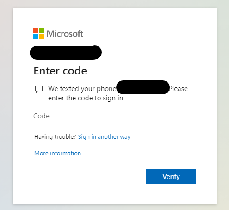This screenshot has width=229, height=210.
Task: Click the yellow square of the Microsoft logo
Action: coord(41,36)
